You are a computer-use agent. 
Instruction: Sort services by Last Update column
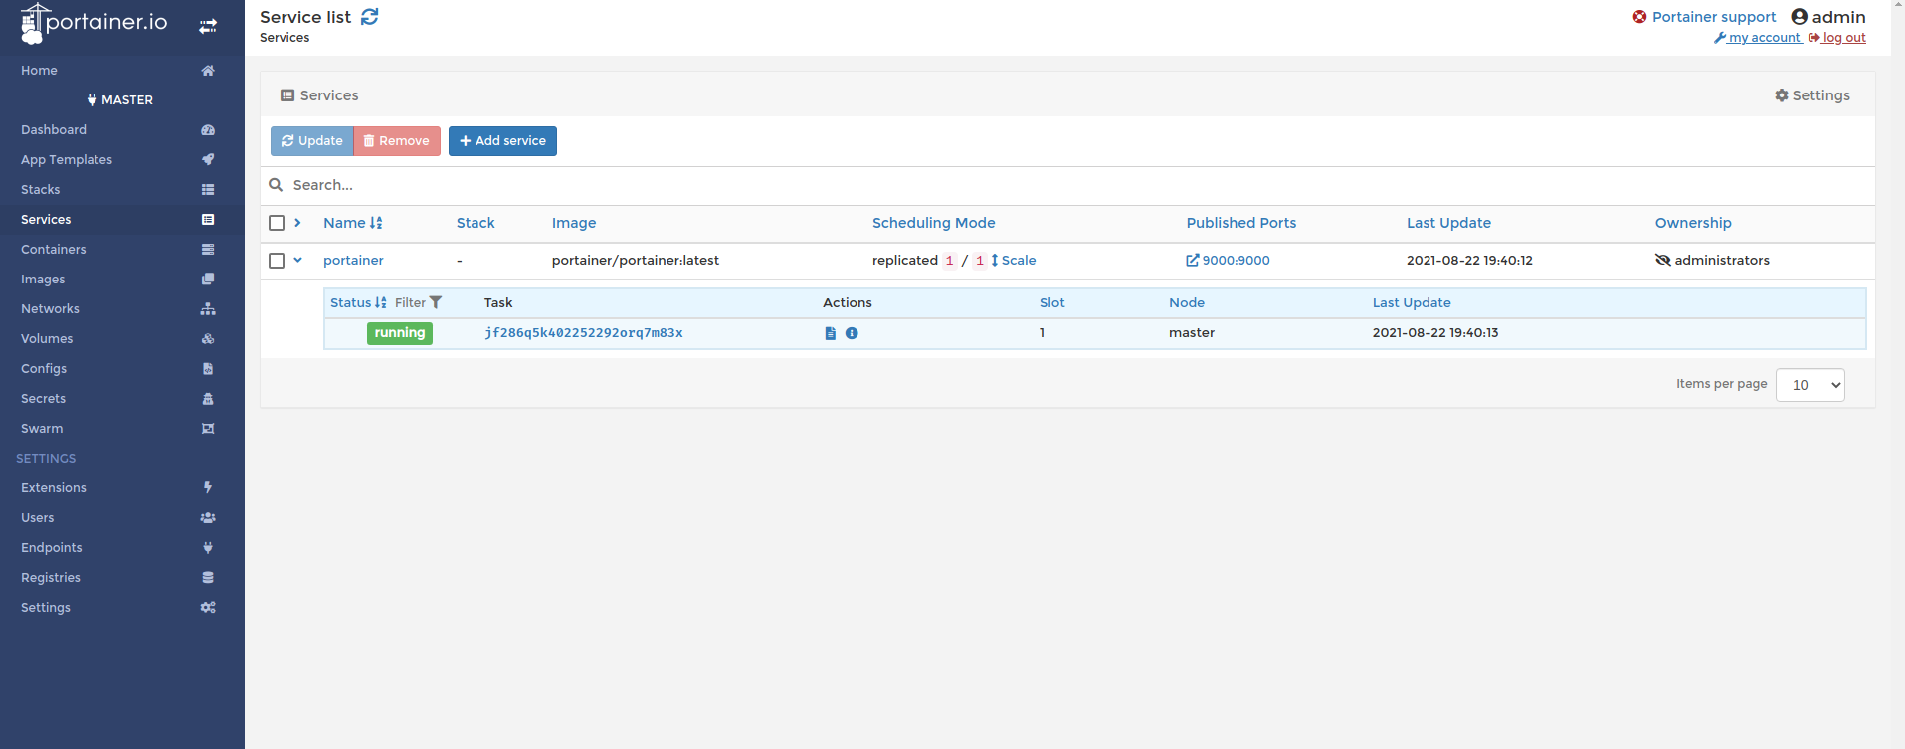coord(1448,223)
